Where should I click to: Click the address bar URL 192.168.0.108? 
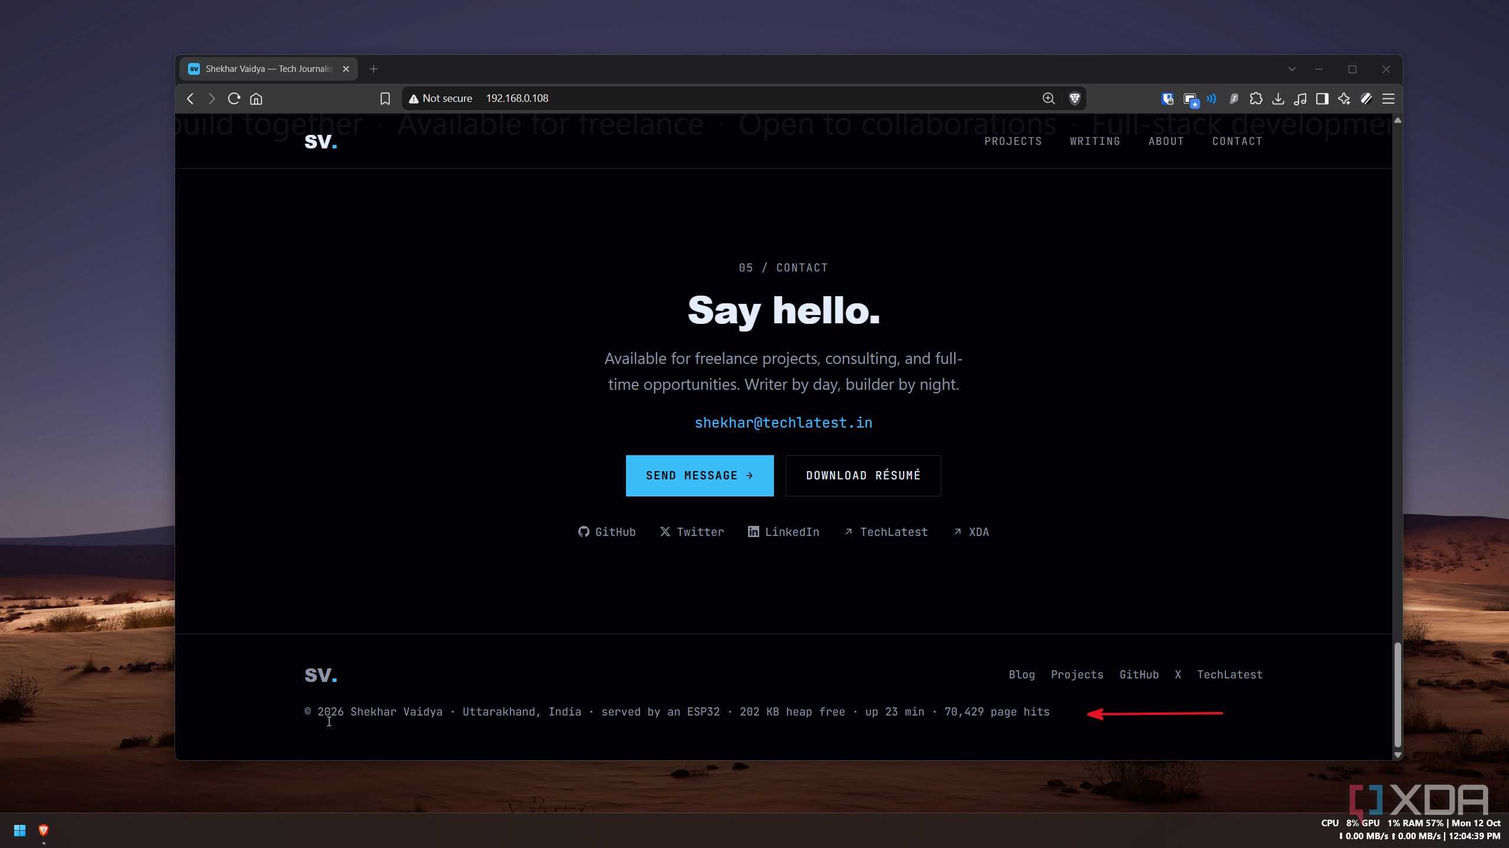tap(517, 98)
